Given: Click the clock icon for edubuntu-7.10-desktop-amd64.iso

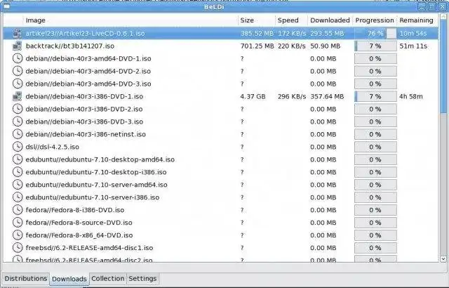Looking at the screenshot, I should point(18,159).
